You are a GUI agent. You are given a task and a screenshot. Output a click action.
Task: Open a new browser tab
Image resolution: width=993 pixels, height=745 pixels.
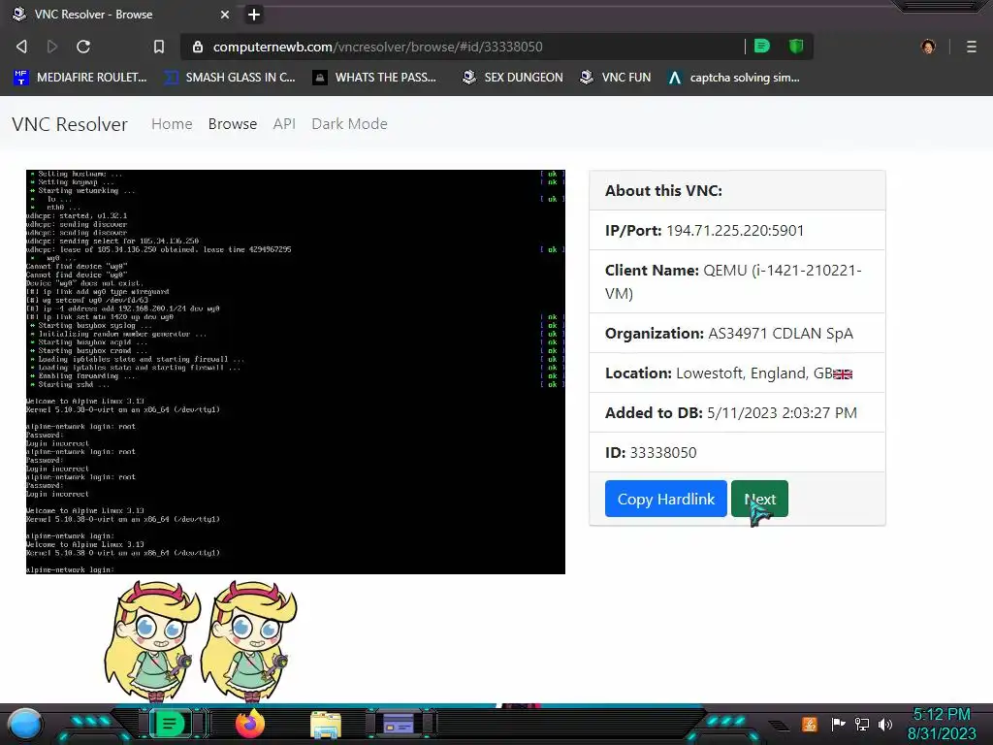254,15
